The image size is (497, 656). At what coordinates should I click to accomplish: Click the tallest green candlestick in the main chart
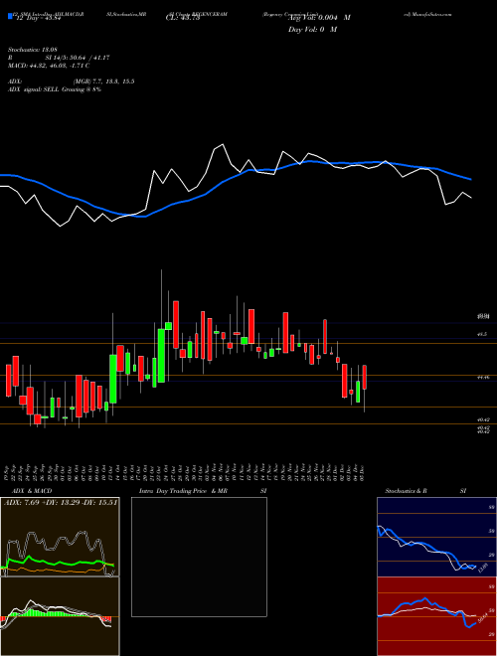161,356
